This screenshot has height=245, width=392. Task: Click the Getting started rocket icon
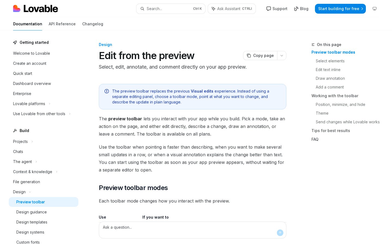(15, 42)
